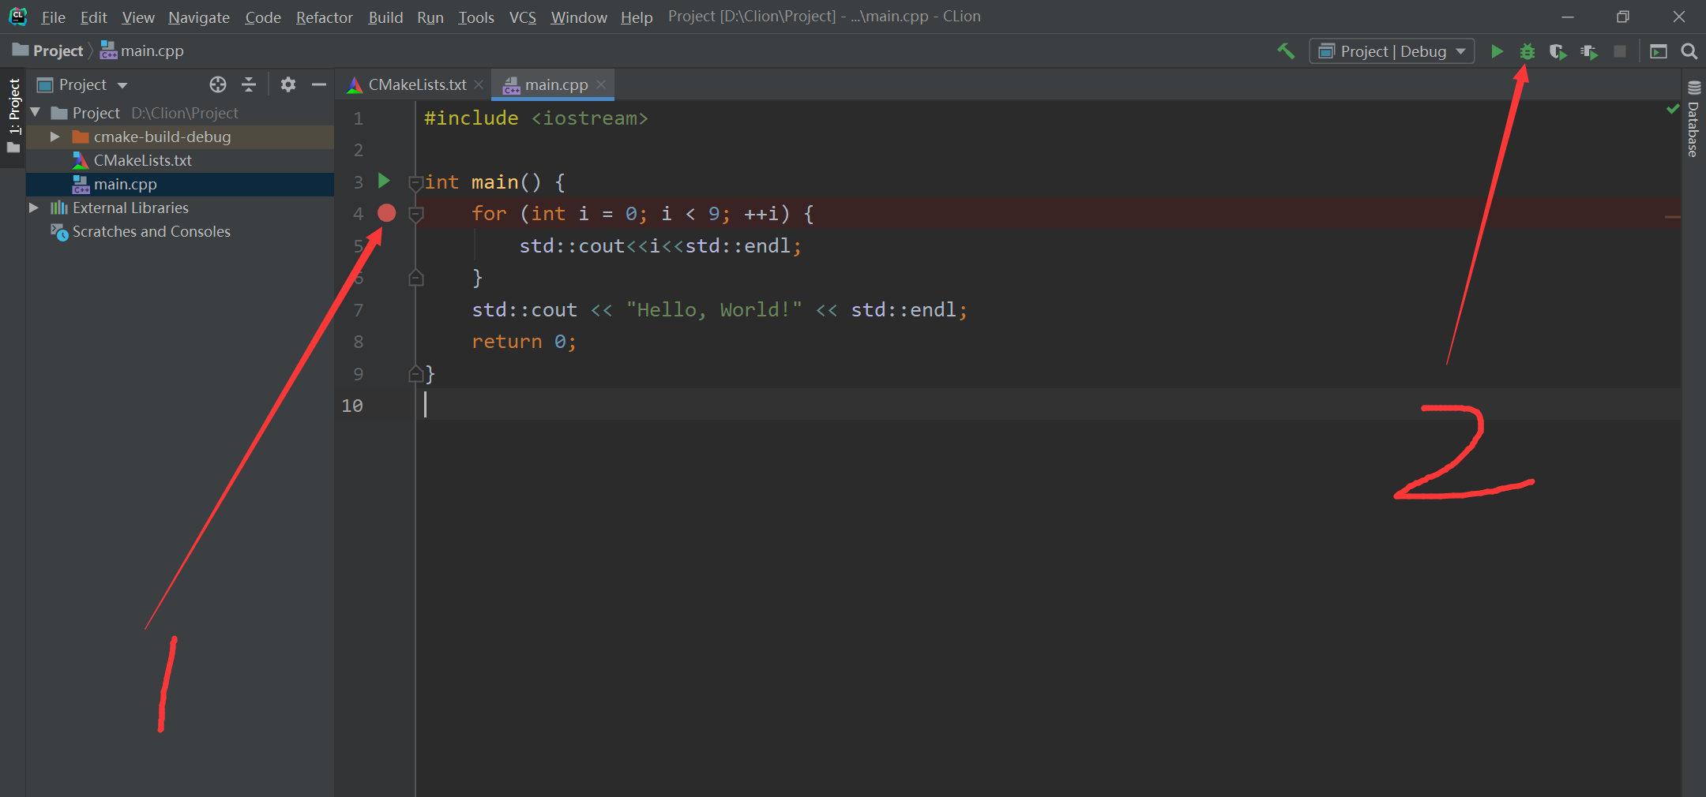
Task: Start debugging with the bug icon
Action: [1528, 51]
